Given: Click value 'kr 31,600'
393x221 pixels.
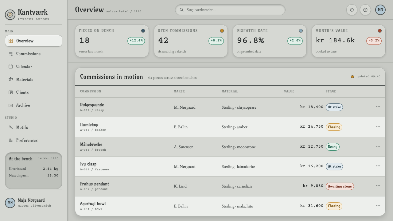Looking at the screenshot, I should [312, 206].
